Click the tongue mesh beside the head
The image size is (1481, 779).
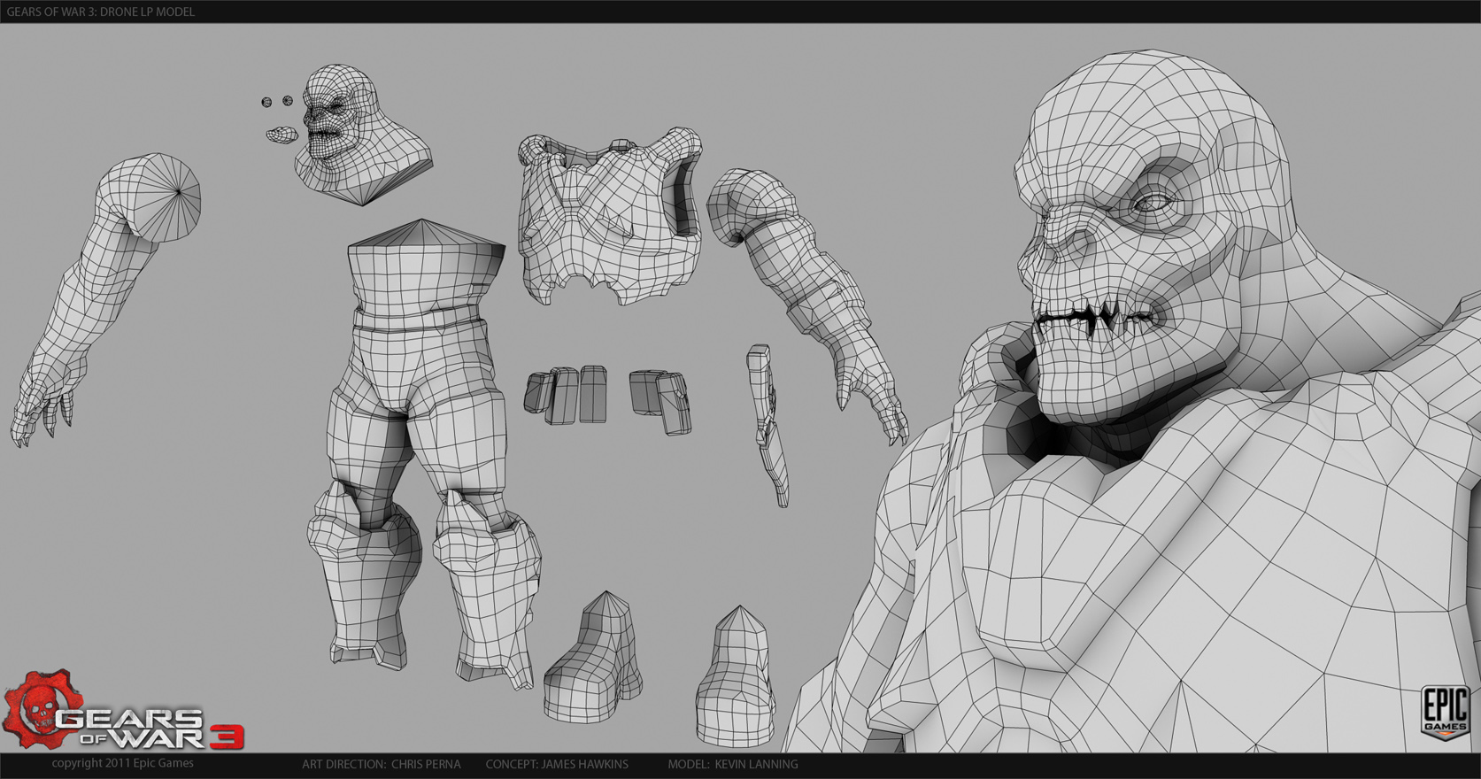(x=282, y=134)
